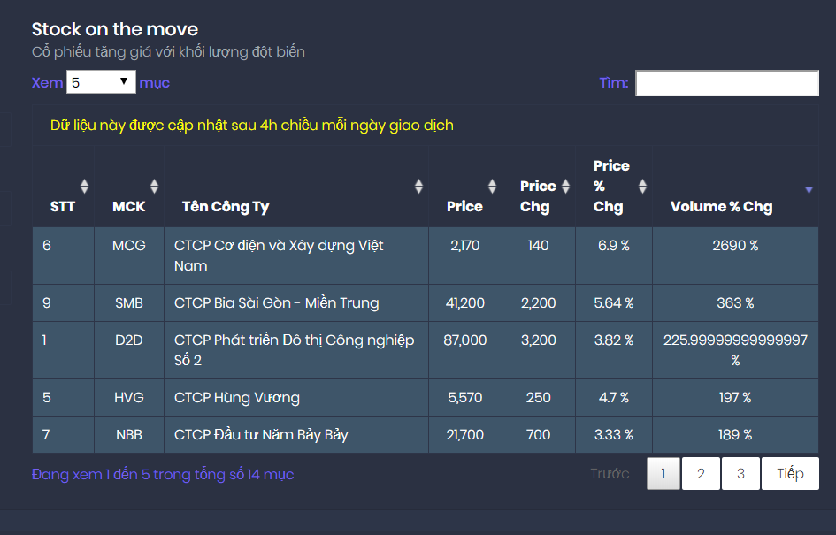Select the MCG stock ticker cell
The image size is (836, 535).
coord(129,245)
